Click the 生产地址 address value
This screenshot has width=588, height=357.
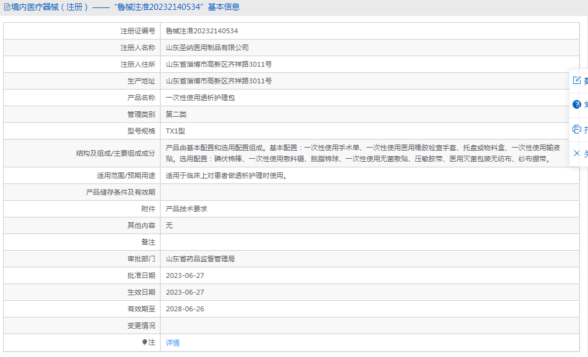point(219,81)
